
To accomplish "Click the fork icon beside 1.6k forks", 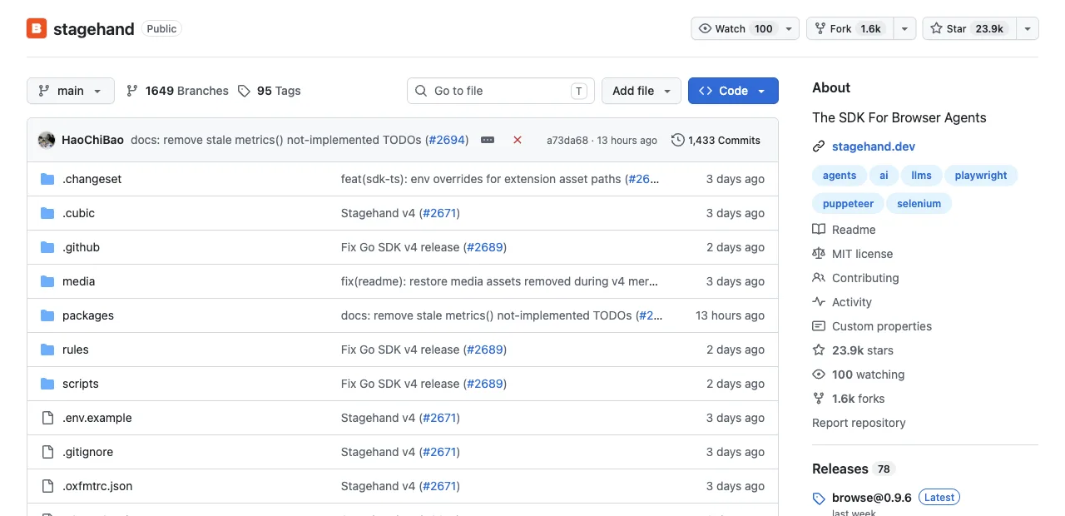I will point(819,399).
